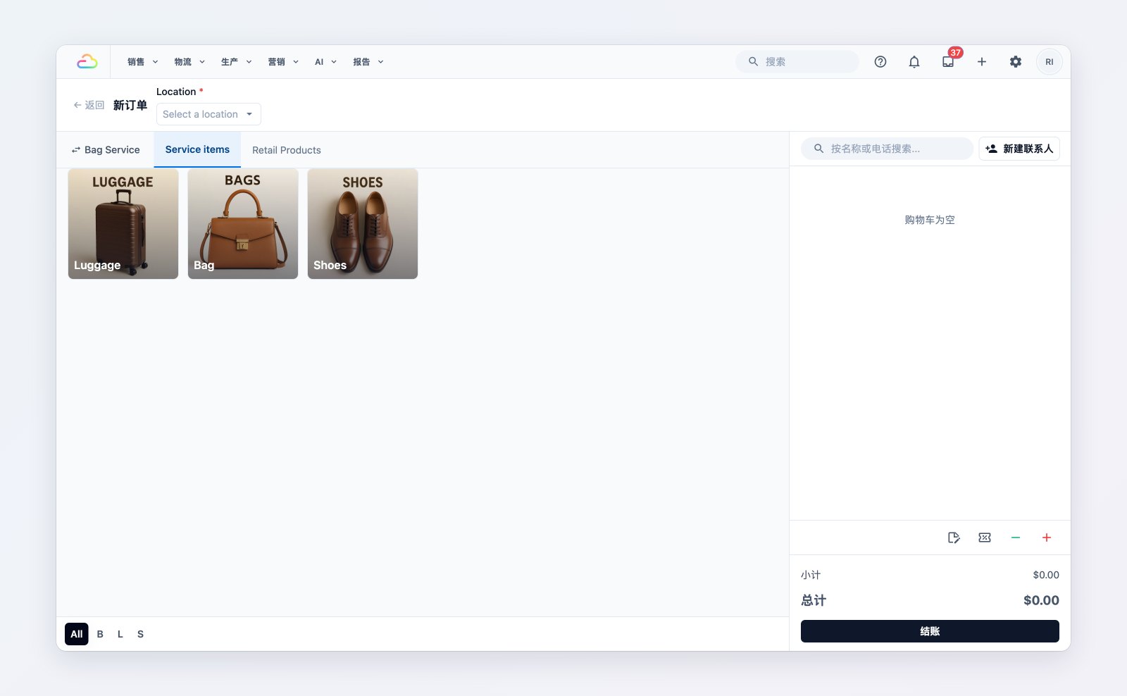Click the 结账 checkout button
This screenshot has height=696, width=1127.
point(930,631)
